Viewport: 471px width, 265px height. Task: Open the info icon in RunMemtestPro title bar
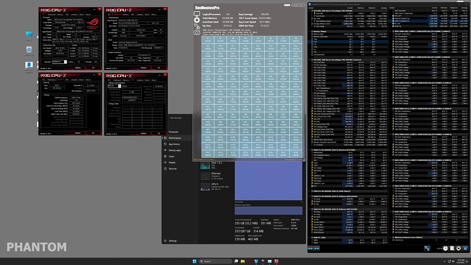point(296,5)
